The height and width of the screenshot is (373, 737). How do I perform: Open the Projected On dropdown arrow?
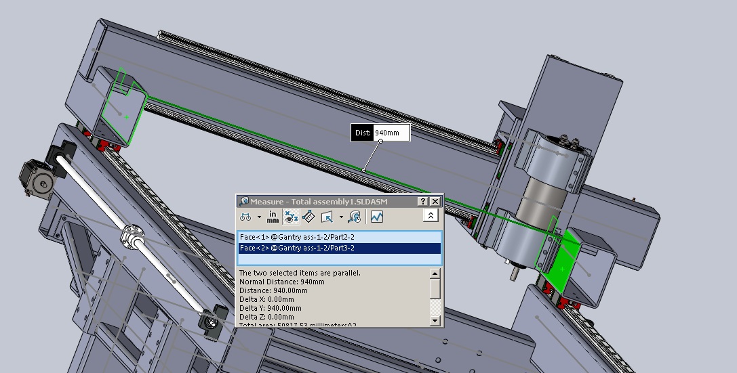click(341, 217)
